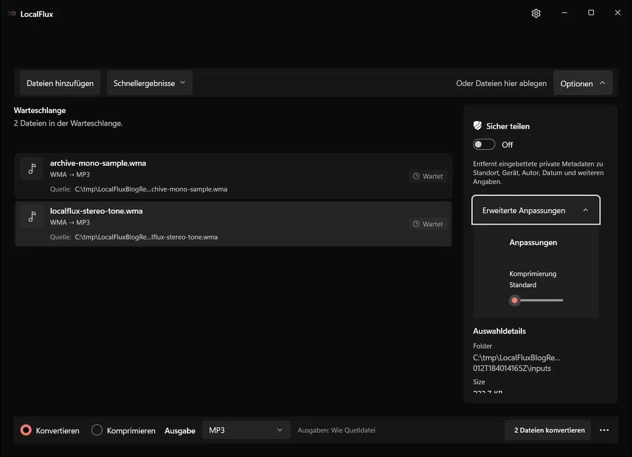Click the Komprimierung slider track

tap(537, 300)
